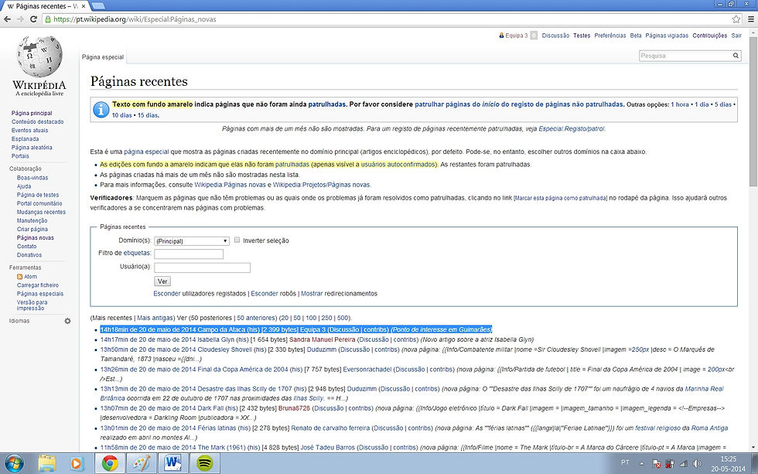The height and width of the screenshot is (474, 758).
Task: Click the browser back arrow
Action: [7, 19]
